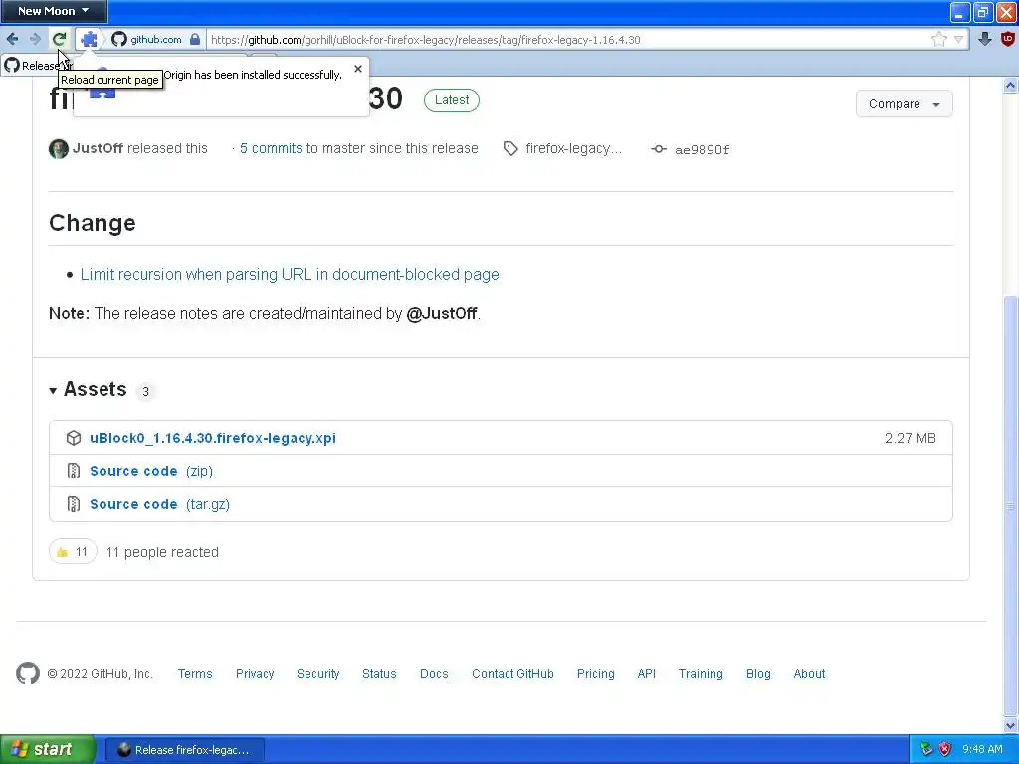Image resolution: width=1019 pixels, height=764 pixels.
Task: Click the safely remove hardware tray icon
Action: coord(926,749)
